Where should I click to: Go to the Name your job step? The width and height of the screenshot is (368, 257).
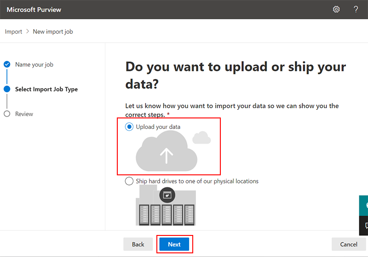(x=34, y=65)
